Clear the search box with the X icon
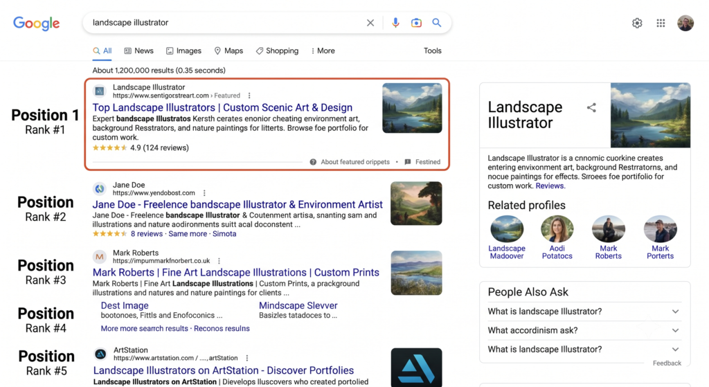This screenshot has height=387, width=709. point(370,23)
